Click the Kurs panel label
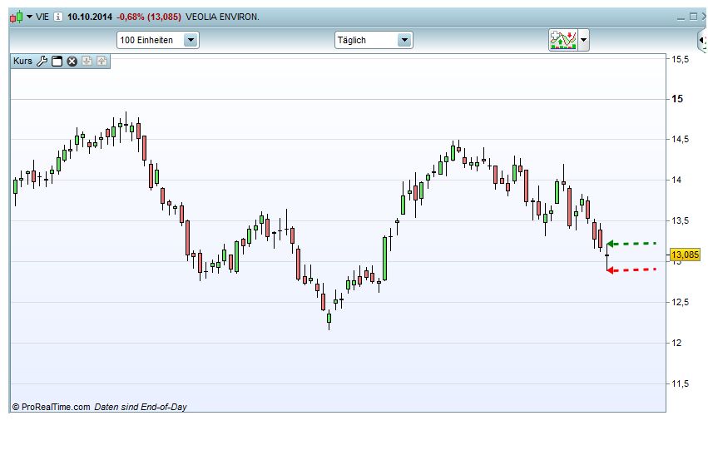 (x=22, y=61)
